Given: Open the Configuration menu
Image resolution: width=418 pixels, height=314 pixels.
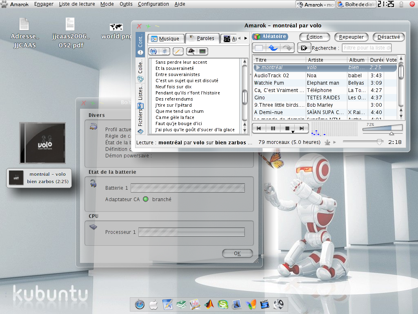Looking at the screenshot, I should (153, 4).
